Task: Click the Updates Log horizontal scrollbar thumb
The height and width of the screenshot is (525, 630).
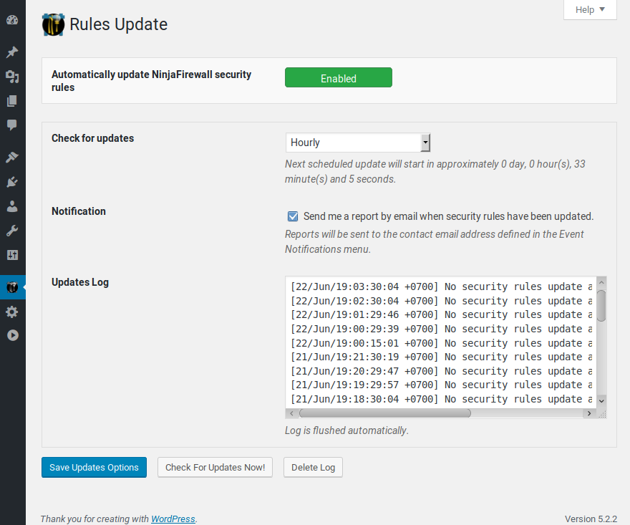Action: [x=384, y=413]
